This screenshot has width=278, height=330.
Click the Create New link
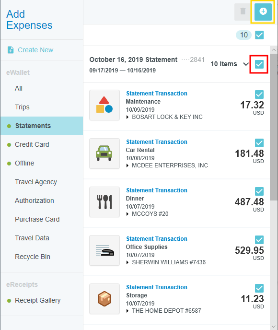[x=35, y=50]
